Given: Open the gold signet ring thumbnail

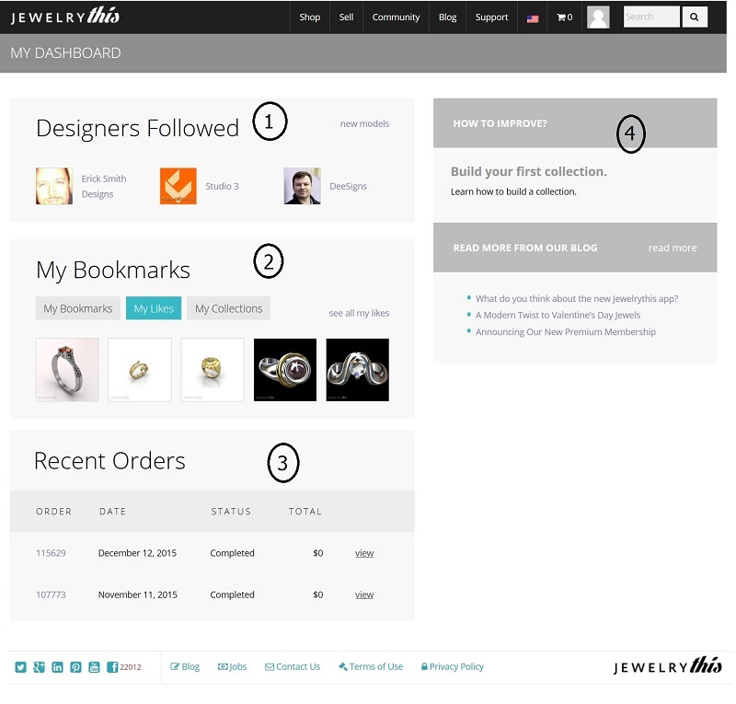Looking at the screenshot, I should coord(213,370).
